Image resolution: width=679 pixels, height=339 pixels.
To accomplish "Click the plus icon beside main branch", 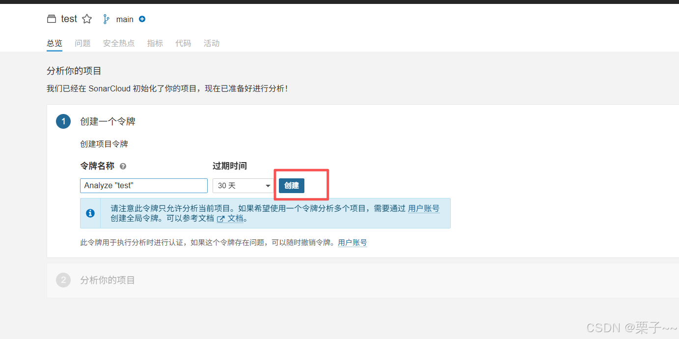I will (x=142, y=19).
